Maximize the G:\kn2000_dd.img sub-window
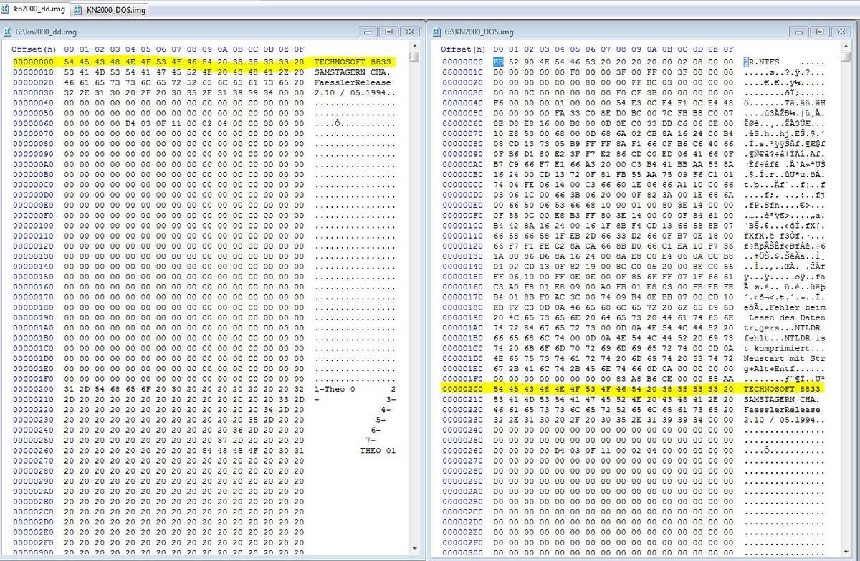Image resolution: width=860 pixels, height=561 pixels. pyautogui.click(x=388, y=32)
